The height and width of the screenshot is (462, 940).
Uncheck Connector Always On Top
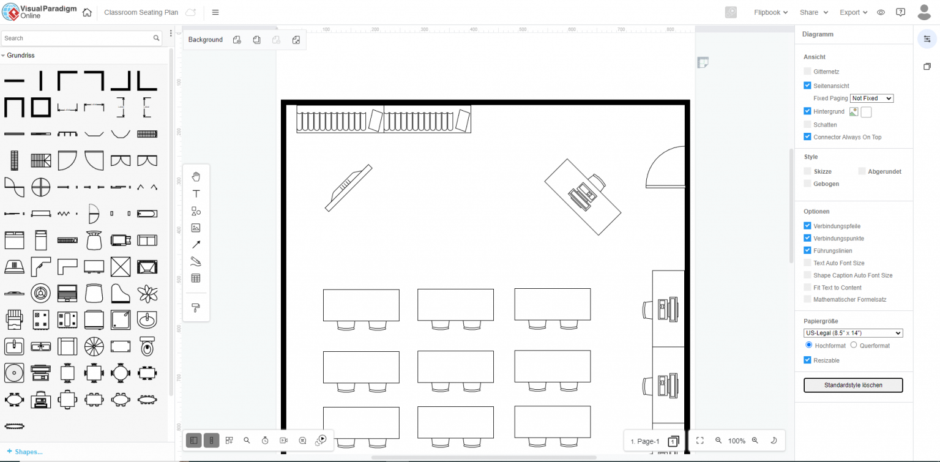point(807,137)
